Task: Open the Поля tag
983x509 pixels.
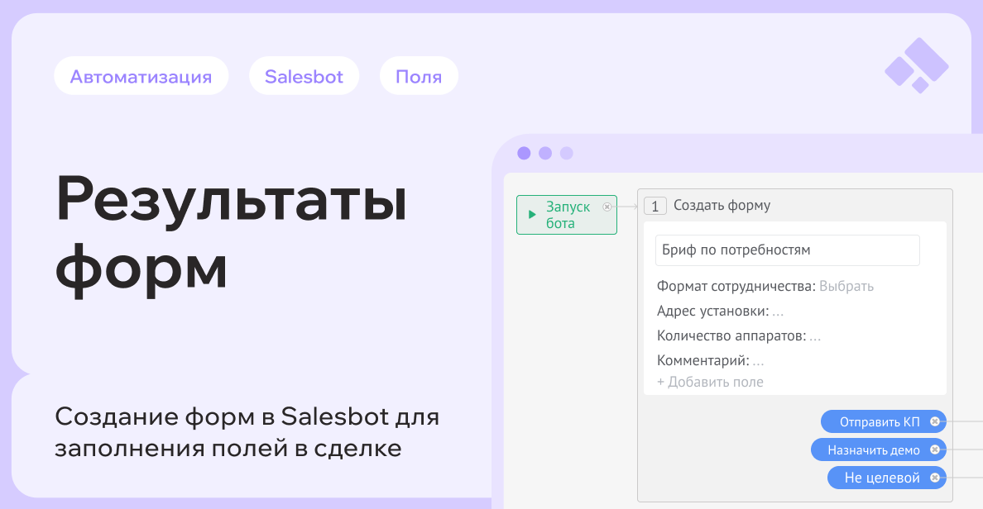Action: click(419, 76)
